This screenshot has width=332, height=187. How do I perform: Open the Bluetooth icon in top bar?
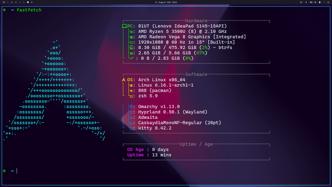pyautogui.click(x=306, y=2)
